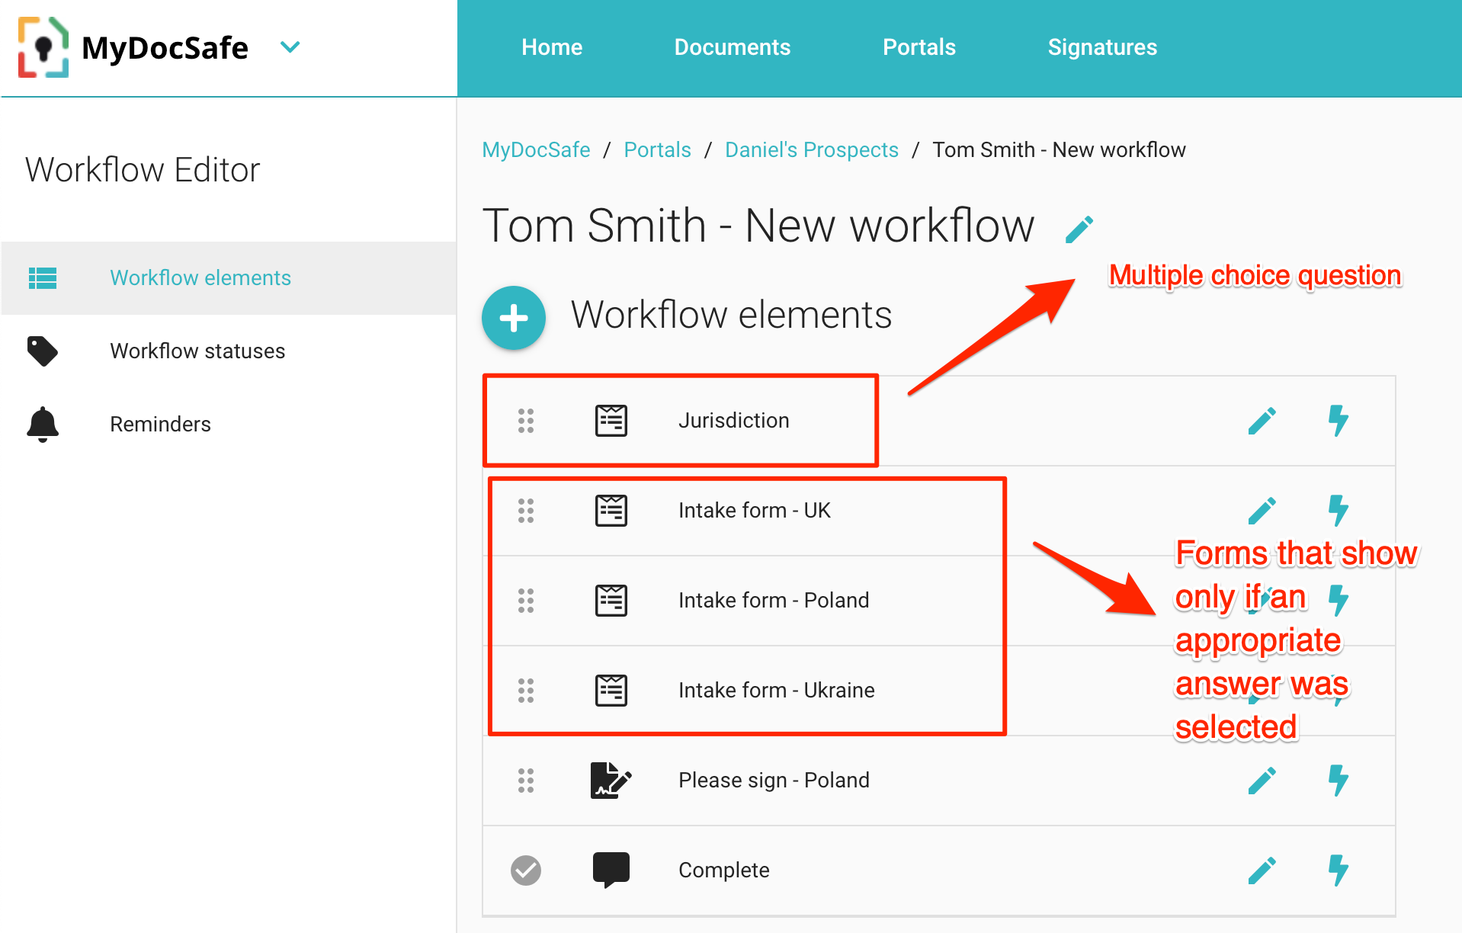1462x933 pixels.
Task: Edit the workflow title with pencil icon
Action: point(1079,229)
